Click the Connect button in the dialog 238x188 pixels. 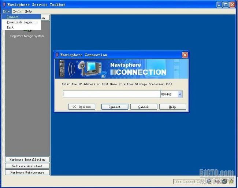click(115, 107)
